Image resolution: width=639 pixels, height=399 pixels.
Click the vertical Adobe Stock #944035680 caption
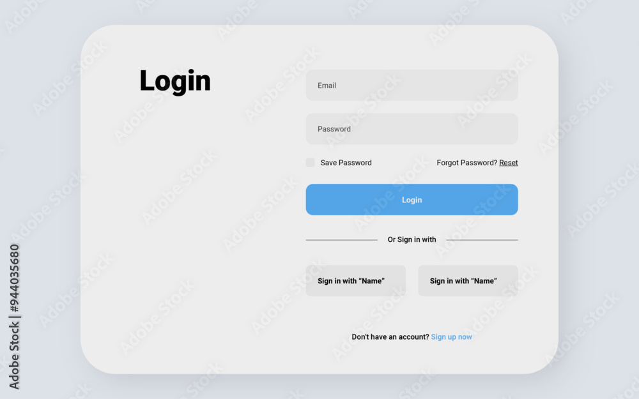coord(14,317)
